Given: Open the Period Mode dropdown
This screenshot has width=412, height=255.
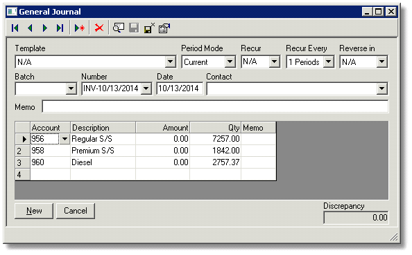Looking at the screenshot, I should pos(230,62).
